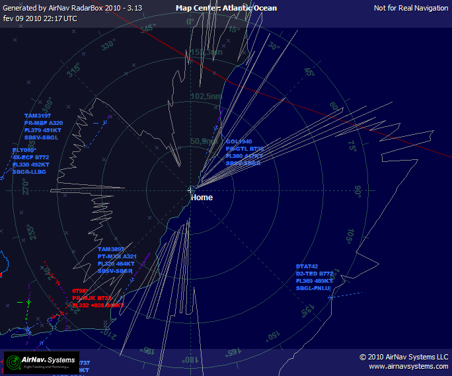Click the 90° bearing marker
Viewport: 452px width, 376px height.
click(x=357, y=190)
